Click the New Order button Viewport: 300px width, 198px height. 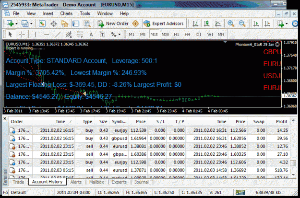[x=113, y=23]
